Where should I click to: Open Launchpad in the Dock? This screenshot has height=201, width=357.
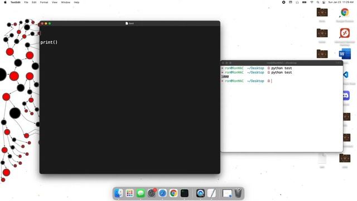[x=129, y=193]
